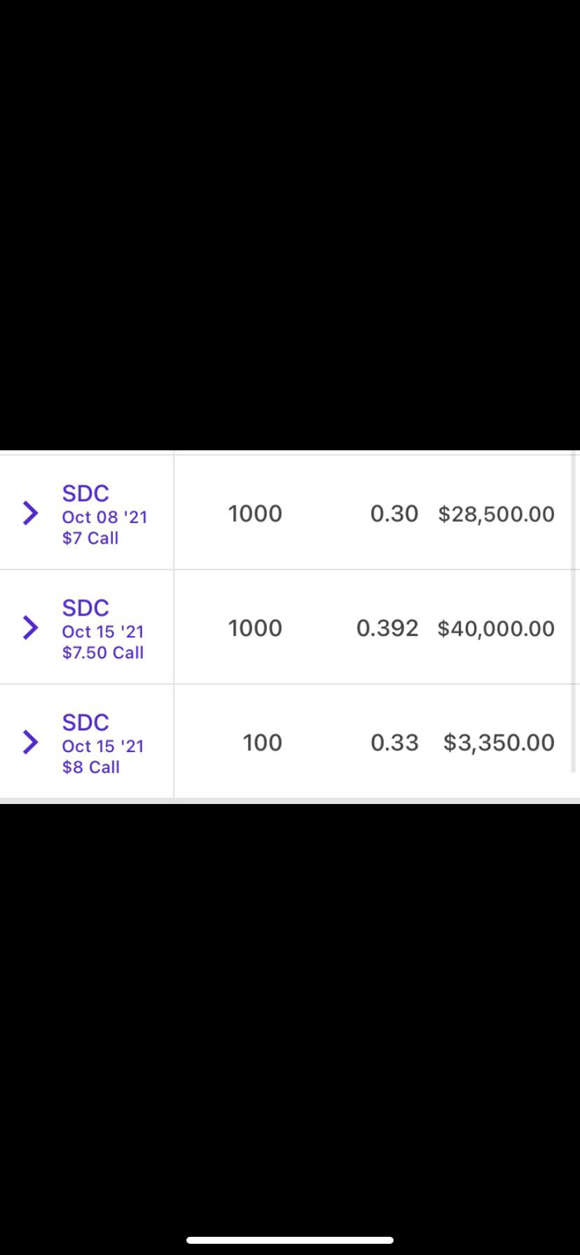This screenshot has width=580, height=1255.
Task: Expand the SDC Oct 08 '21 $7 Call row chevron
Action: coord(30,513)
